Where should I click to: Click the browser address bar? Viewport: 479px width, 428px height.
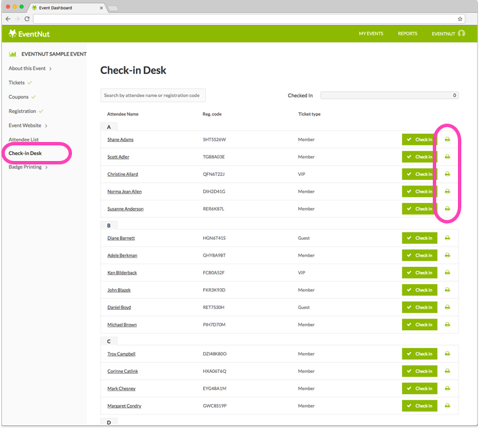pyautogui.click(x=249, y=19)
